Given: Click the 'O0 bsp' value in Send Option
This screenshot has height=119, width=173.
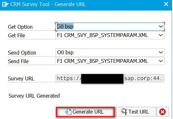Looking at the screenshot, I should point(65,53).
